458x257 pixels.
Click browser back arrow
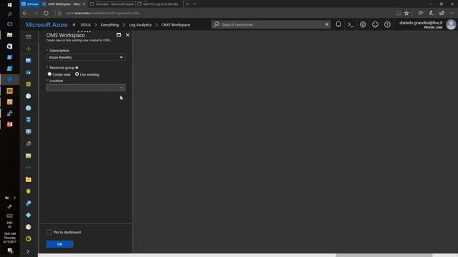pos(25,13)
